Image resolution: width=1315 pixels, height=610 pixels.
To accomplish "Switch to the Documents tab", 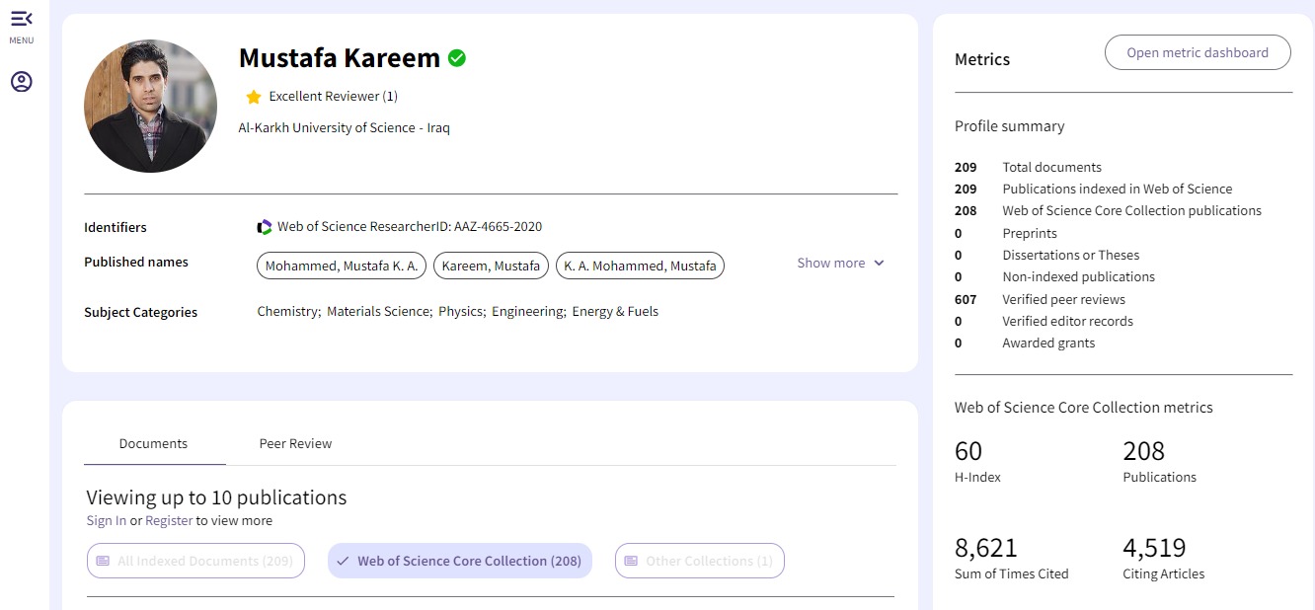I will click(x=153, y=444).
